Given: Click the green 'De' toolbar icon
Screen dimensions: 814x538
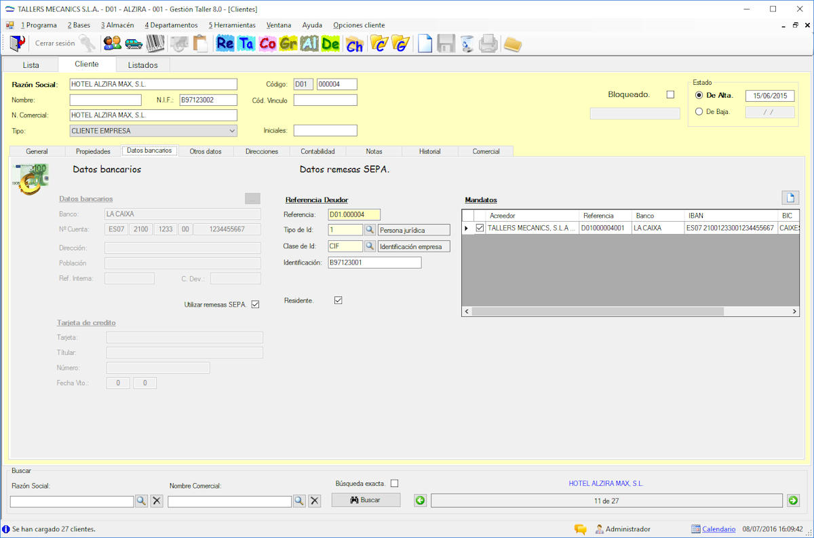Looking at the screenshot, I should click(x=330, y=44).
